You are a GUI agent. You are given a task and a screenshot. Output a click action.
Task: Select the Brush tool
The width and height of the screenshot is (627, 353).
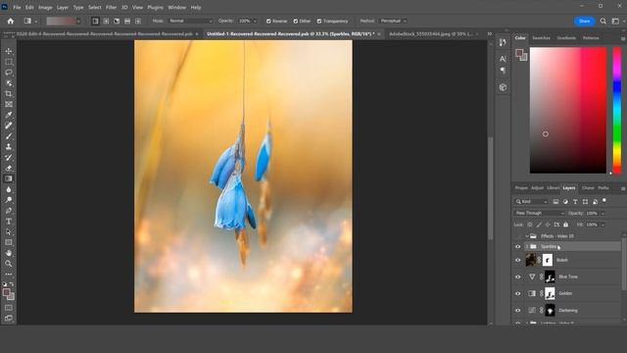point(9,136)
